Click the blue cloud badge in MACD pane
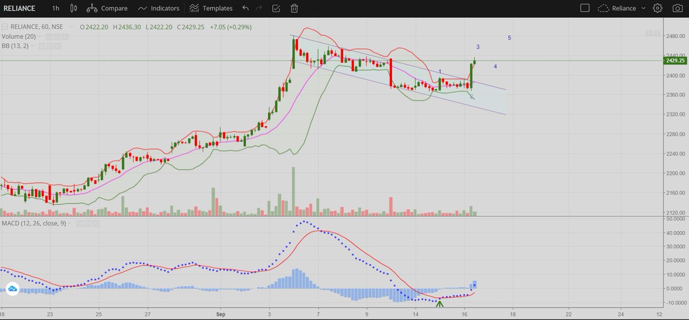 pyautogui.click(x=11, y=289)
